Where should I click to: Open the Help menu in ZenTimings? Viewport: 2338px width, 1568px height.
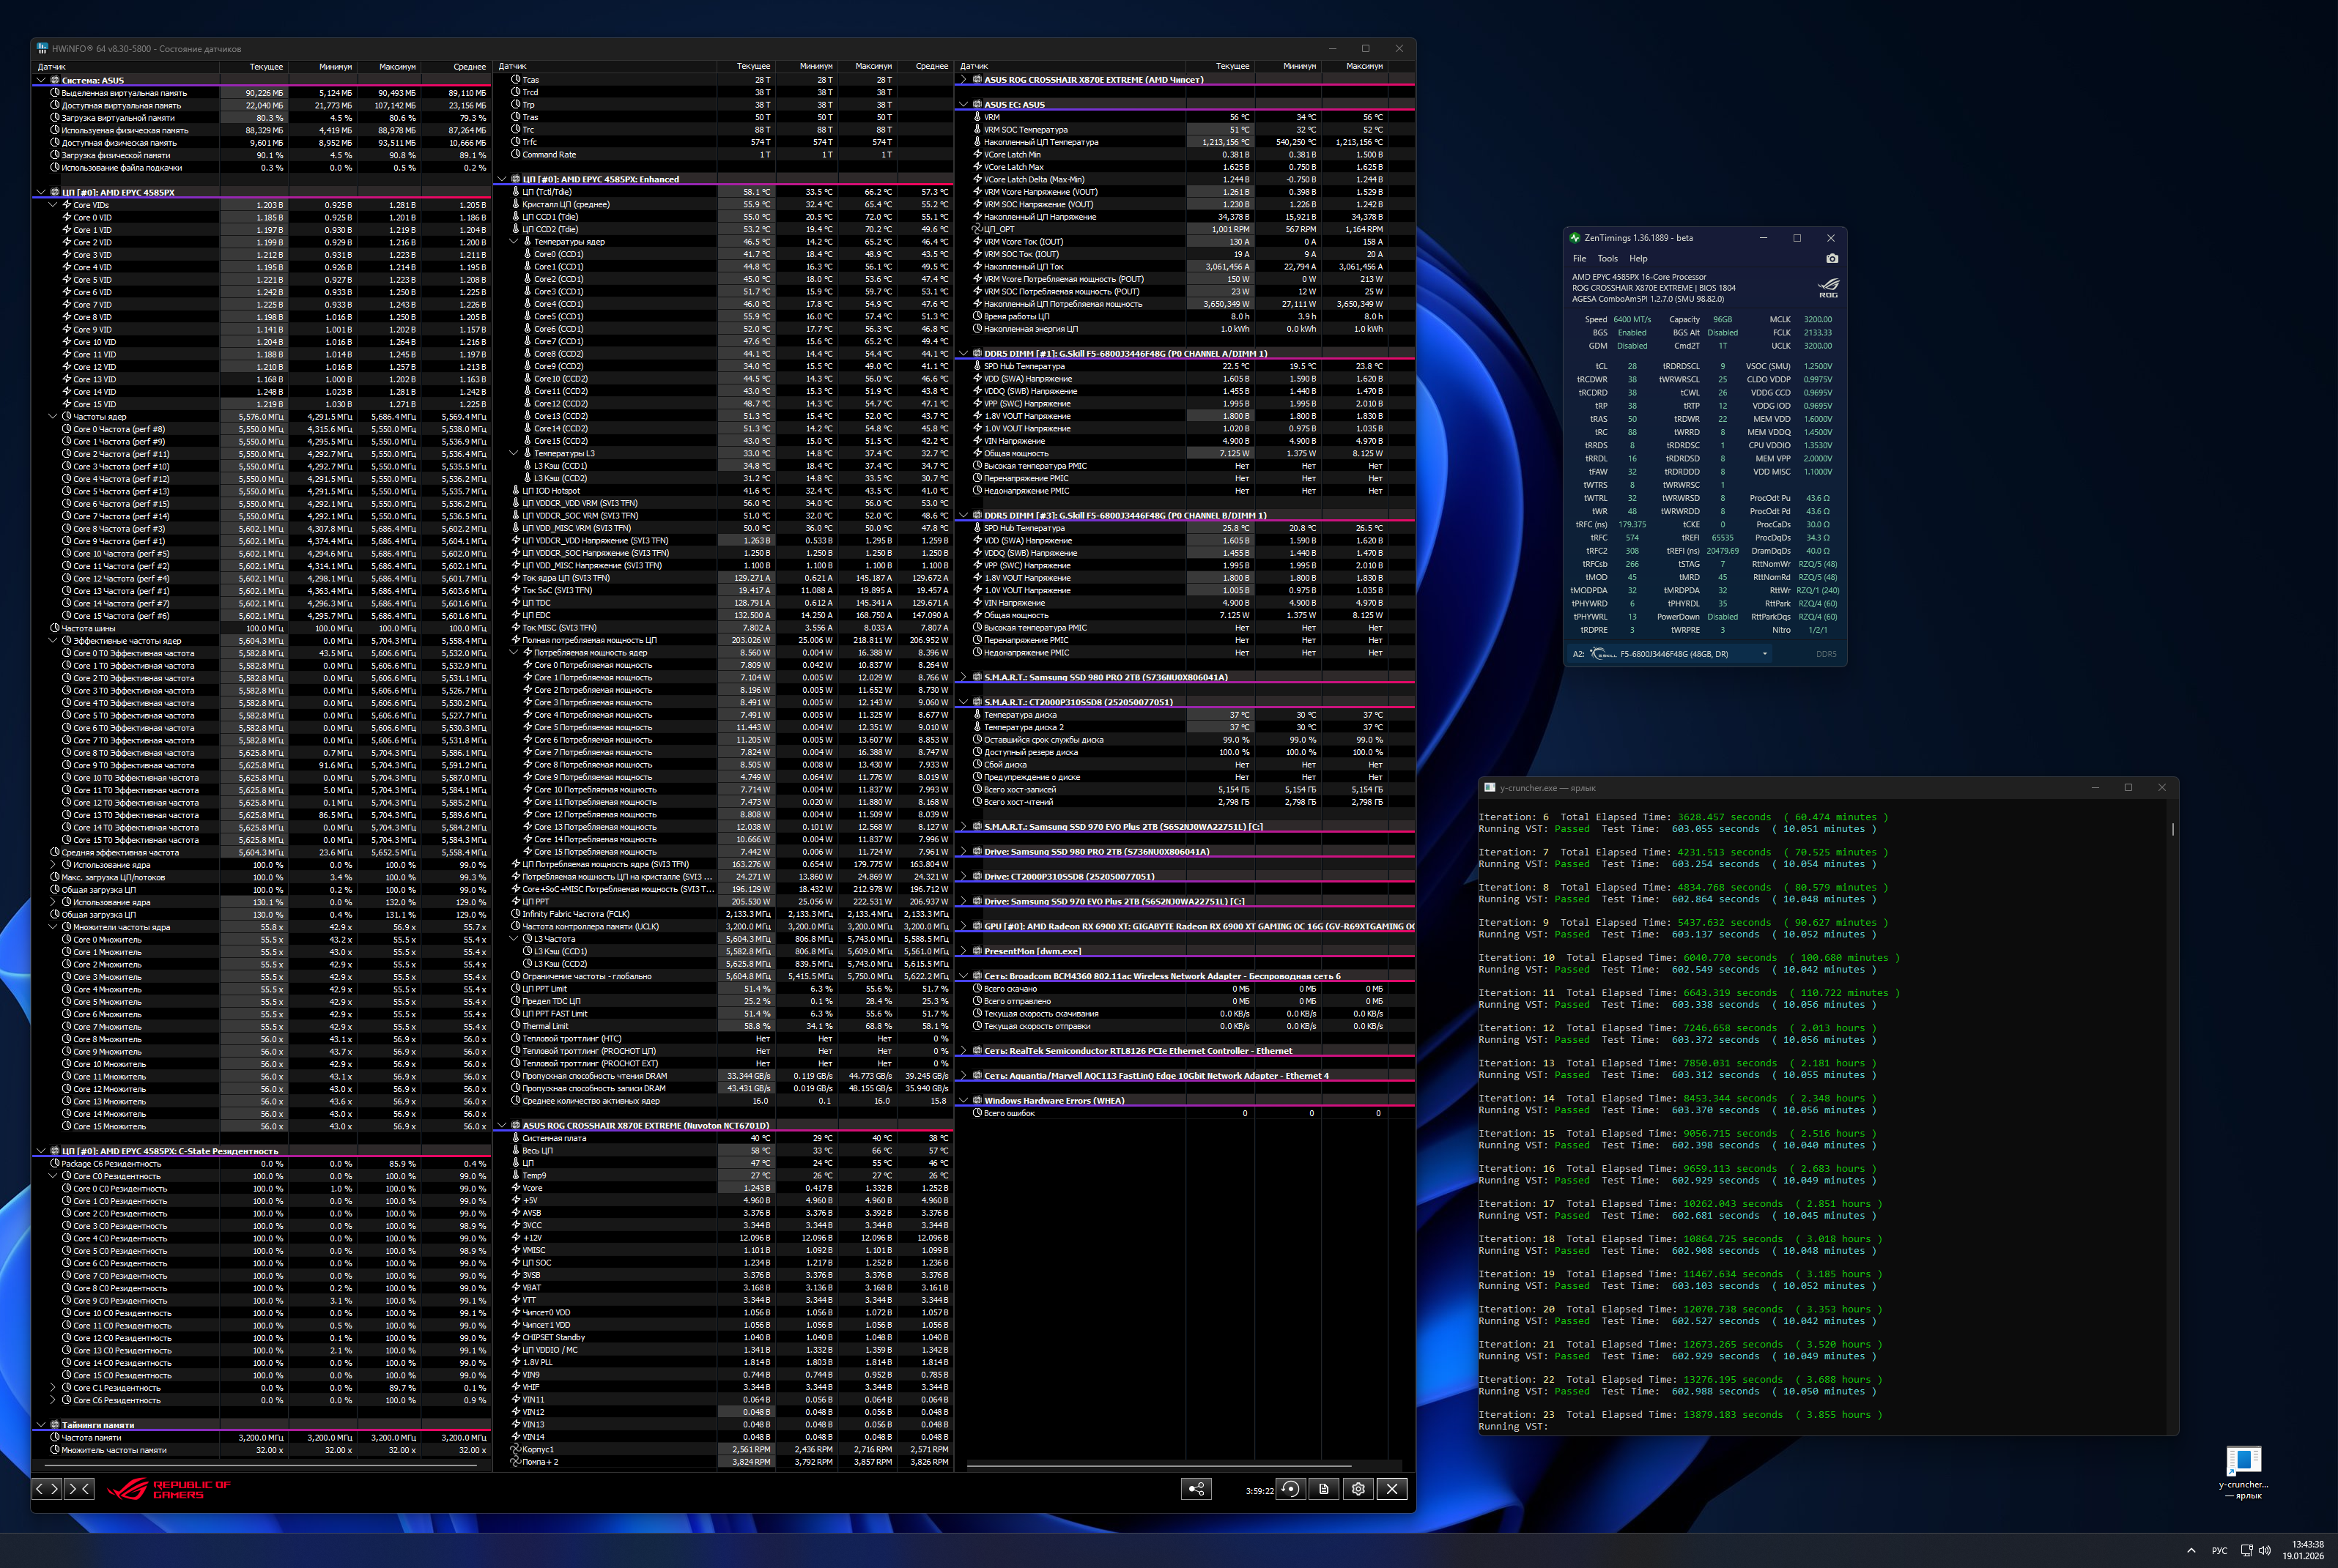pos(1638,258)
